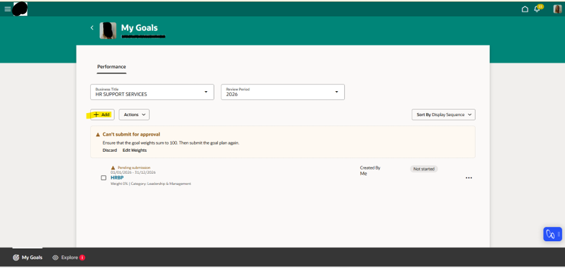Image resolution: width=565 pixels, height=268 pixels.
Task: Expand the Actions menu button
Action: pyautogui.click(x=134, y=115)
